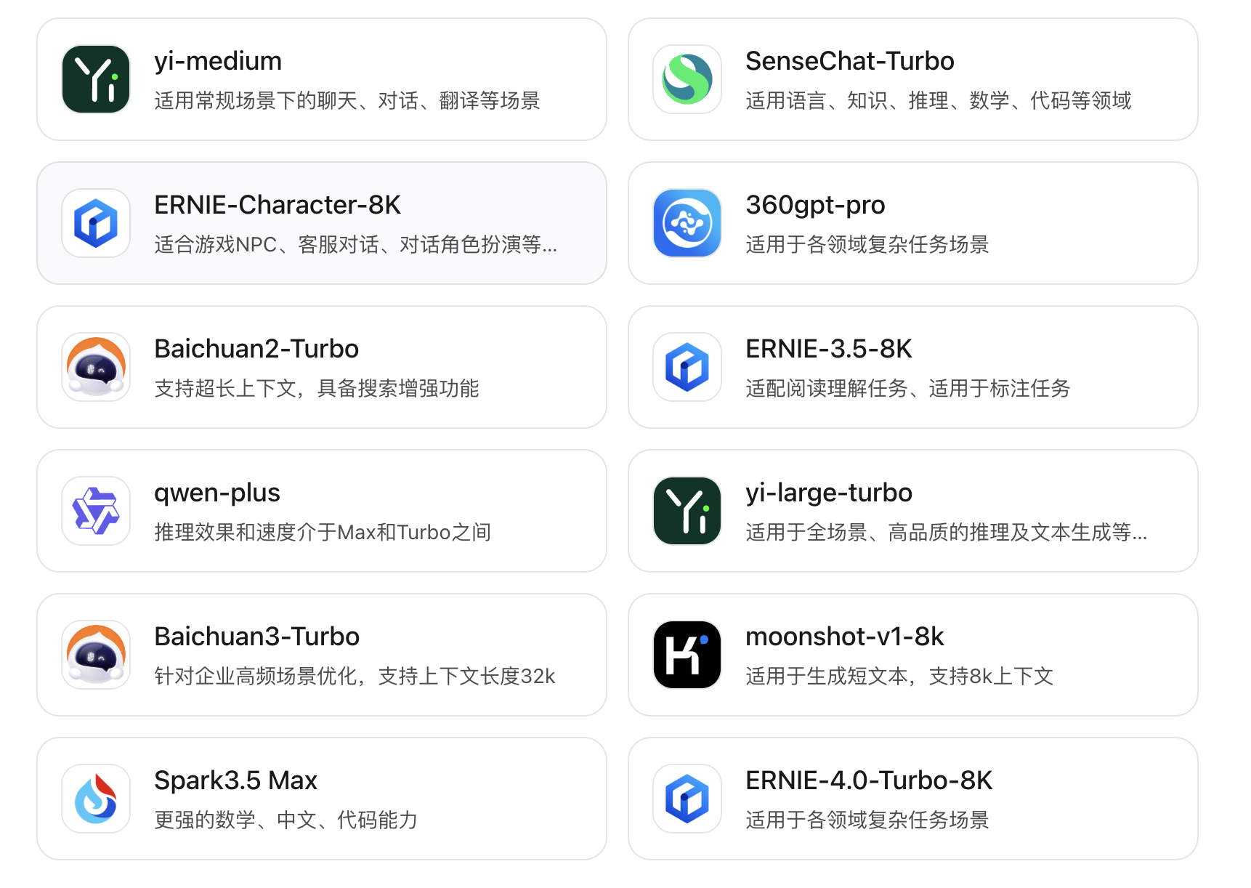Viewport: 1251px width, 888px height.
Task: Choose the qwen-plus model name
Action: pos(217,493)
